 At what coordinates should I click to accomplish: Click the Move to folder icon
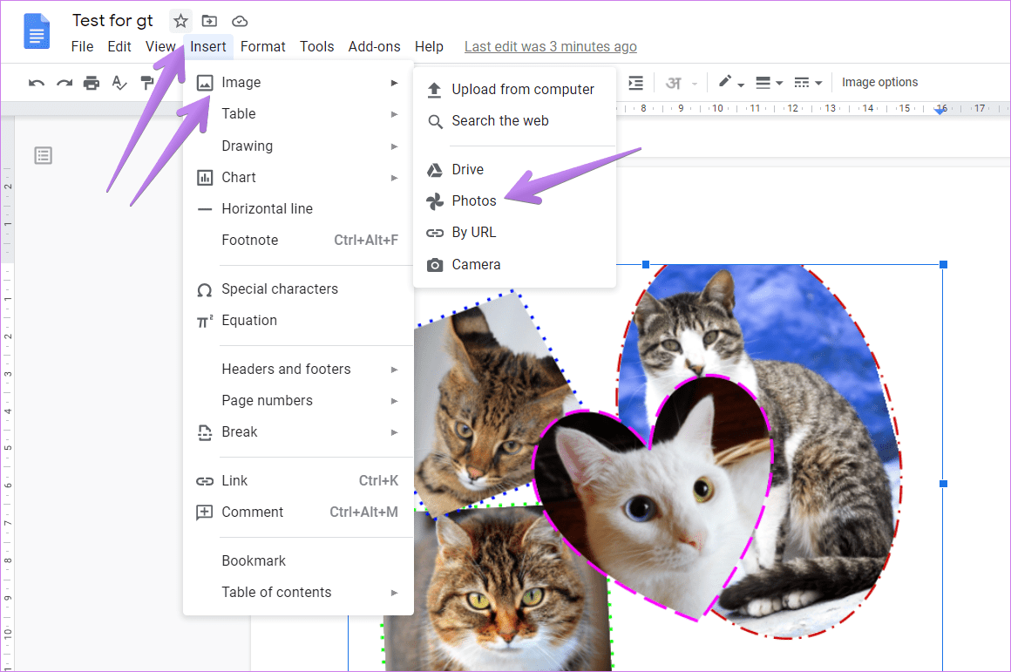click(209, 20)
